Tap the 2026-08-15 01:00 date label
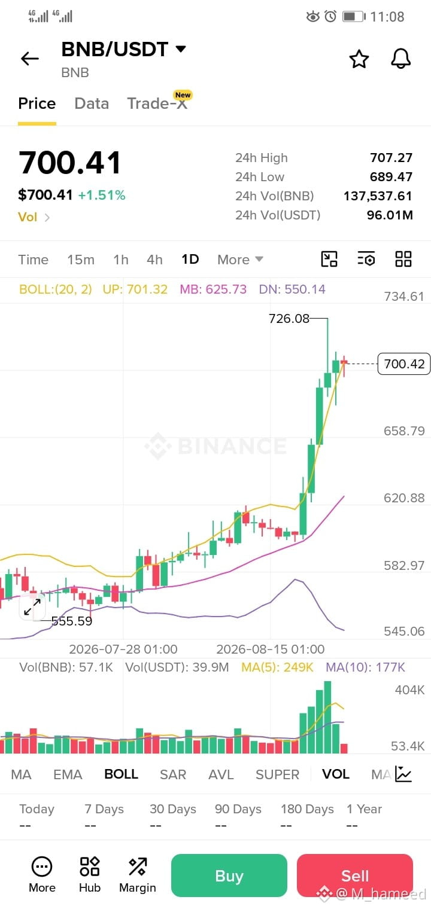 [271, 649]
